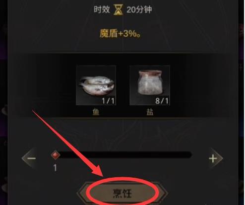Click the 鱼 label under fish
Viewport: 245px width, 205px height.
point(96,112)
